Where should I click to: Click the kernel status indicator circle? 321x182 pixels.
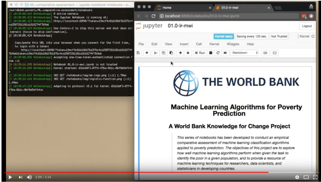313,36
